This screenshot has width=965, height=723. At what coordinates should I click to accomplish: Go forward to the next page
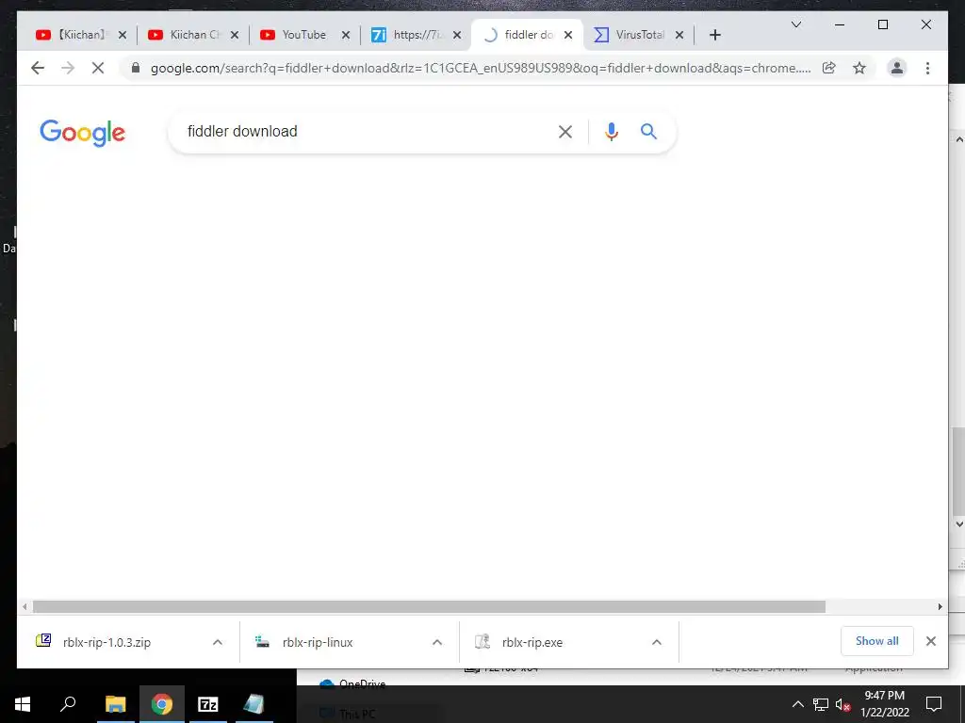coord(68,68)
